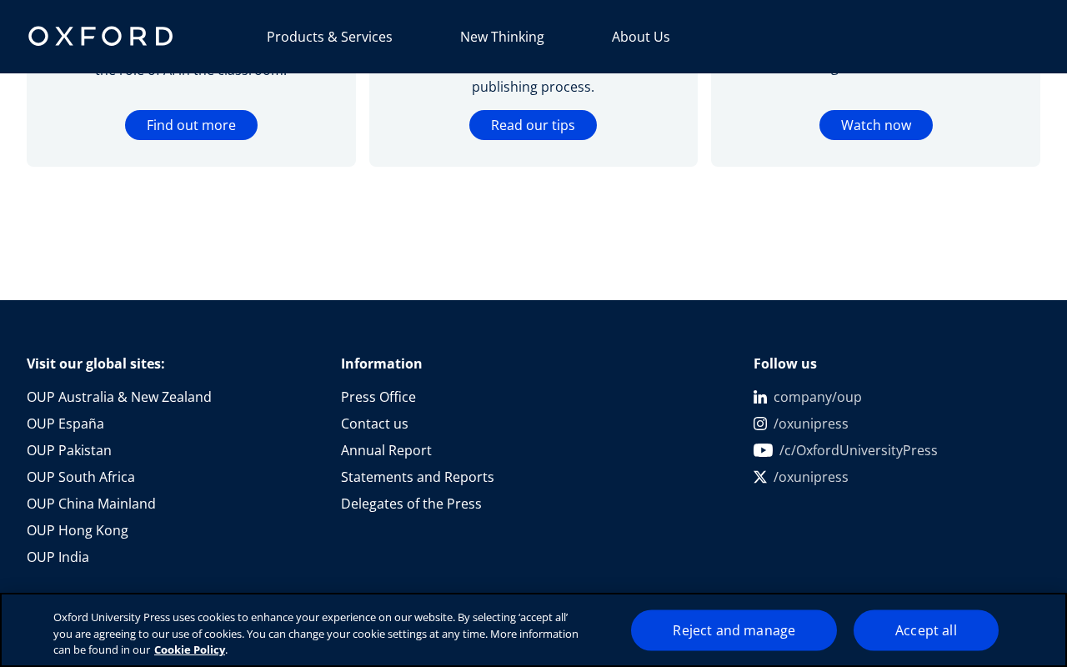Open the Instagram icon beside /oxunipress
Image resolution: width=1067 pixels, height=667 pixels.
760,424
